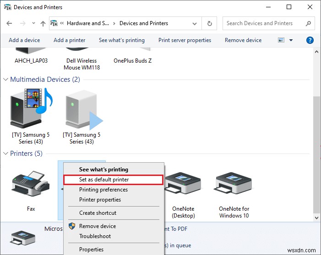Go up one level with up arrow
This screenshot has width=321, height=255.
(x=43, y=23)
